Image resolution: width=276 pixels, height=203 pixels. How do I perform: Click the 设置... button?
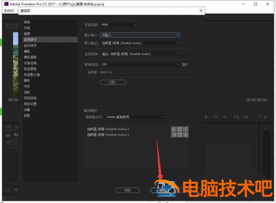click(113, 82)
